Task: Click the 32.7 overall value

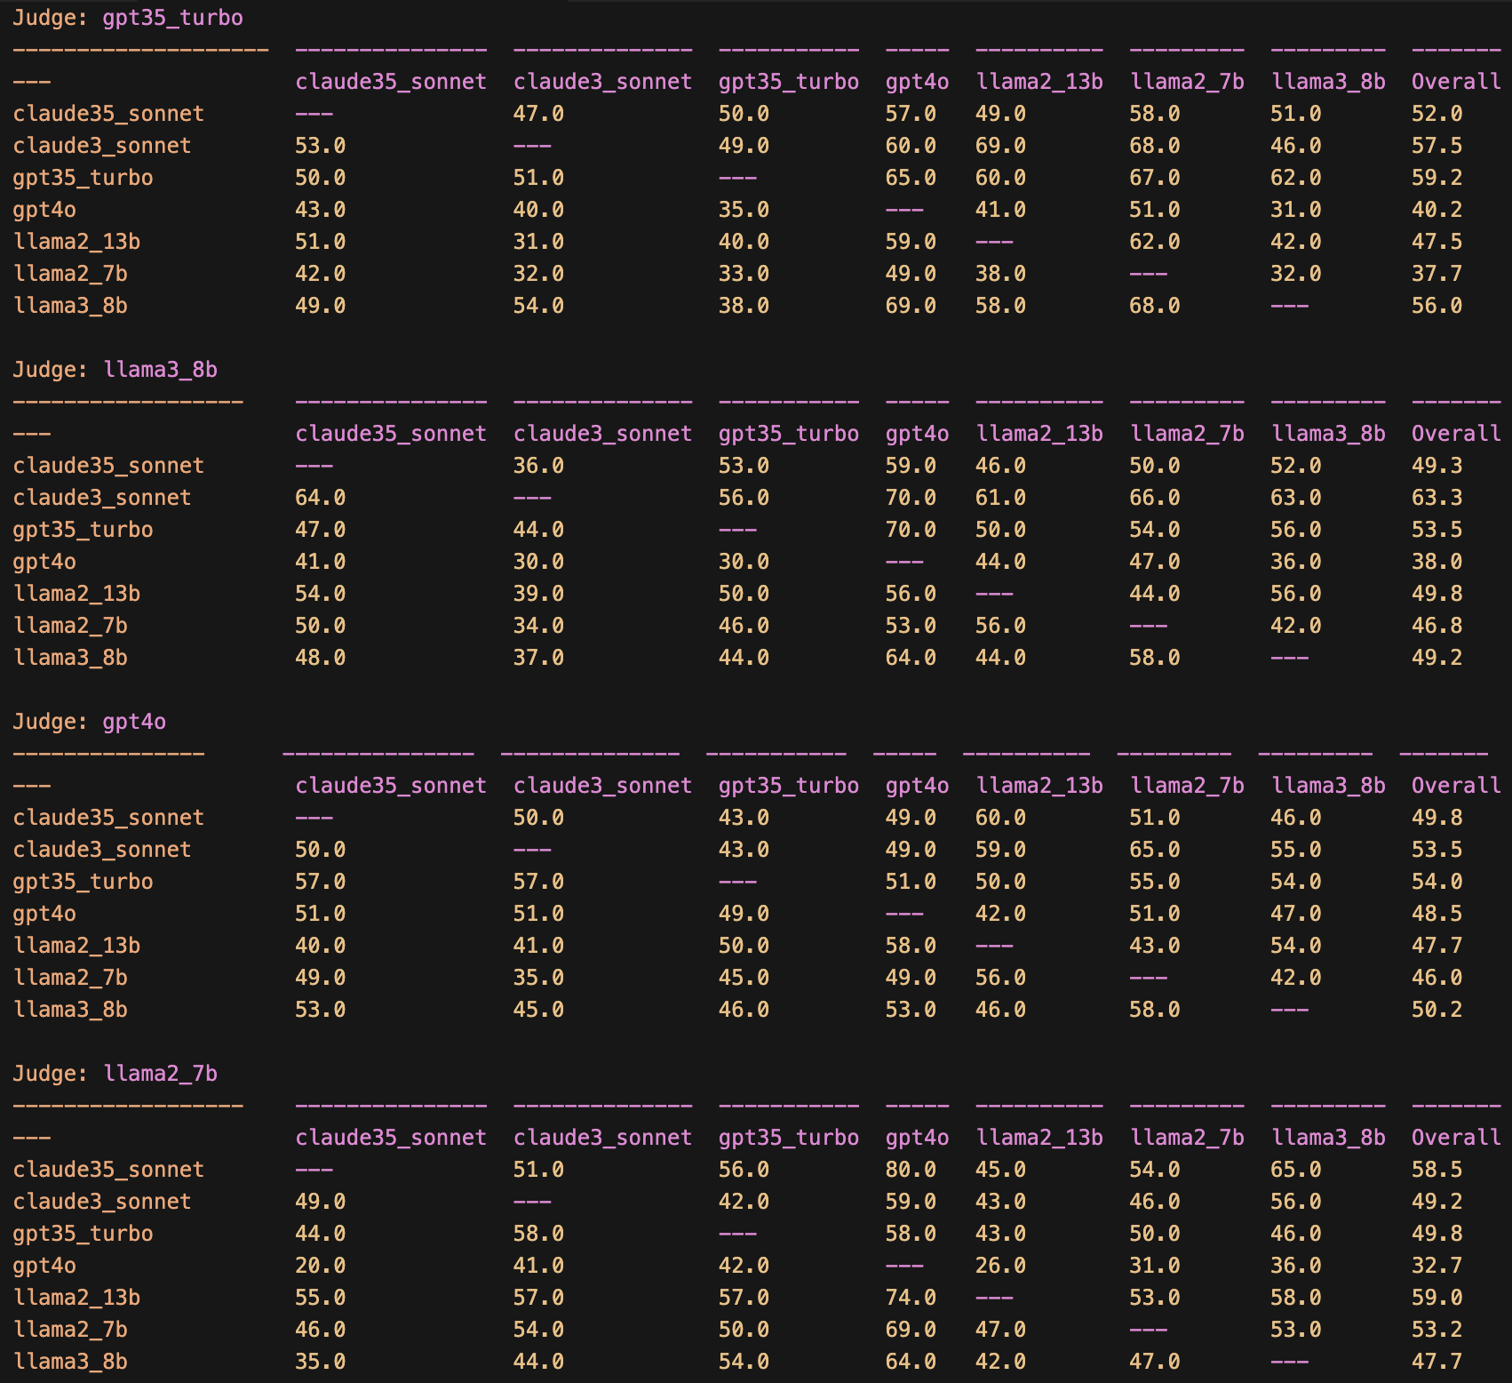Action: pos(1436,1266)
